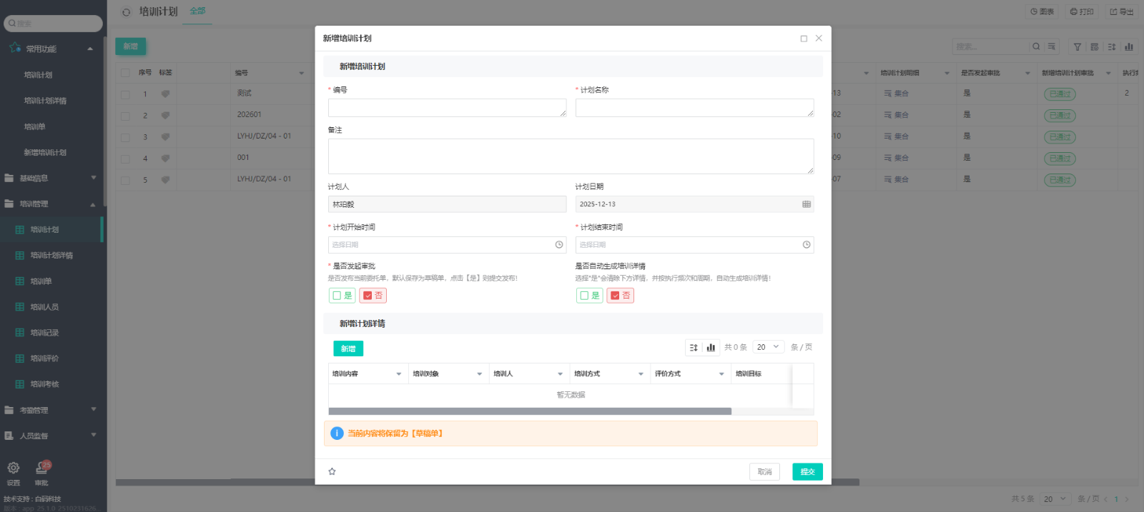Image resolution: width=1144 pixels, height=512 pixels.
Task: Click the 提交 submit button
Action: (807, 472)
